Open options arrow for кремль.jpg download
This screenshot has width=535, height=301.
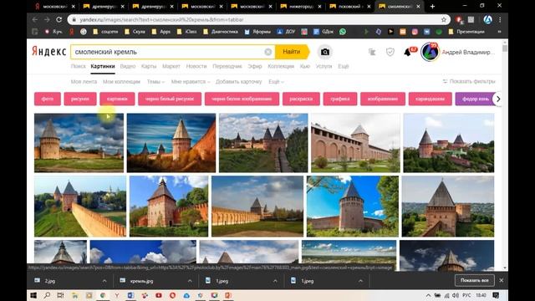[190, 281]
